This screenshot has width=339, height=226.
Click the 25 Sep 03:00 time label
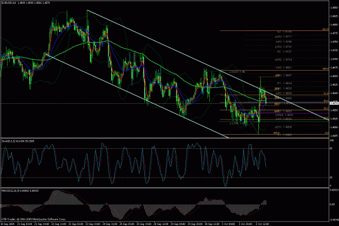tap(127, 224)
